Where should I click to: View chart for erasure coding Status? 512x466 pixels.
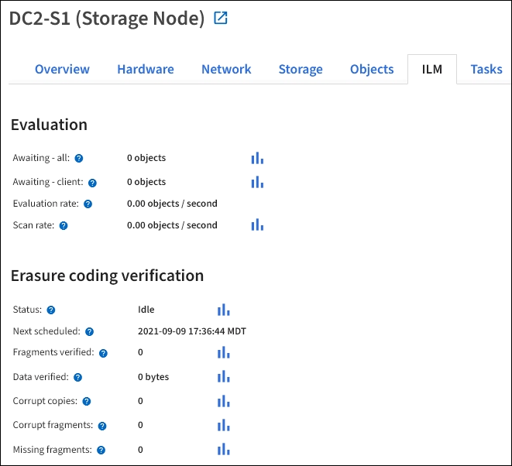pyautogui.click(x=224, y=310)
